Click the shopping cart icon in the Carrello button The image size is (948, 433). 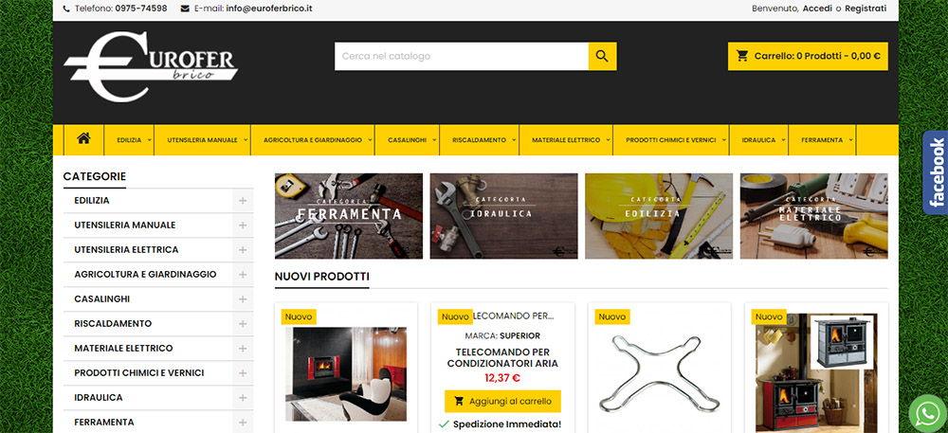(742, 56)
